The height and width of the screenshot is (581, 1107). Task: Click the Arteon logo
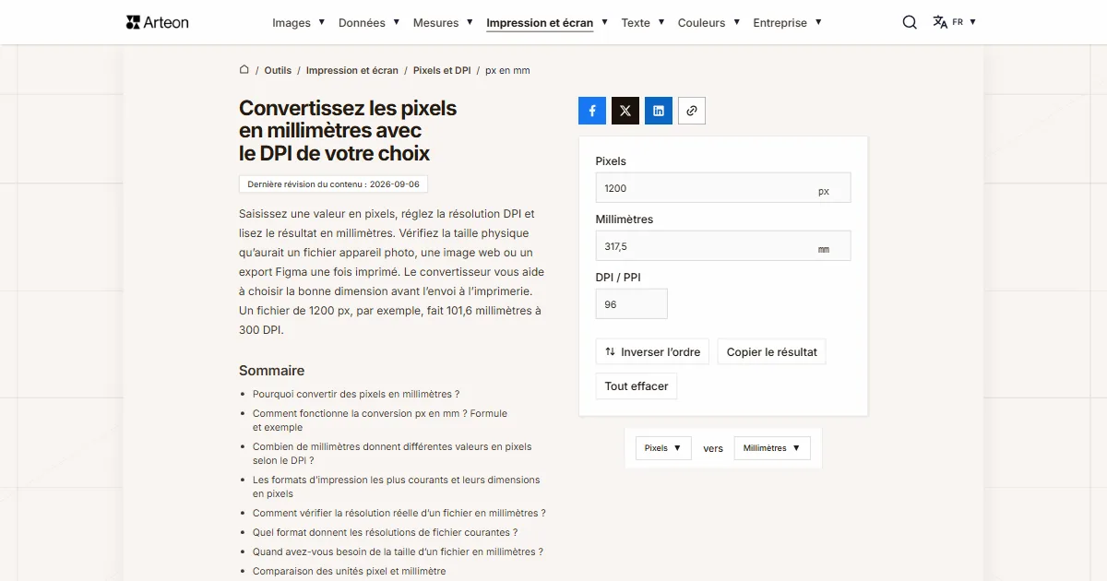(158, 22)
